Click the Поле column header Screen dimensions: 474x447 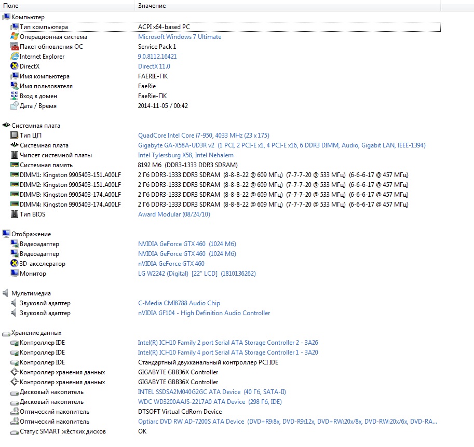tap(67, 5)
